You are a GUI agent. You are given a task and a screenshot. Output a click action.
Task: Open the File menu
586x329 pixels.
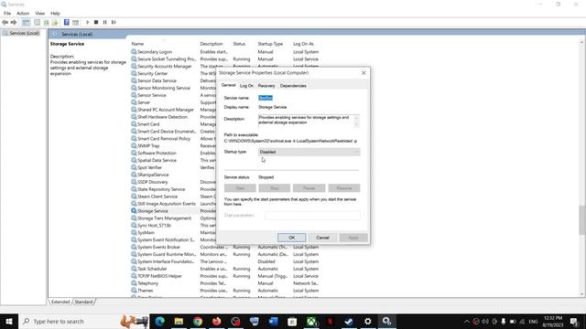point(7,13)
